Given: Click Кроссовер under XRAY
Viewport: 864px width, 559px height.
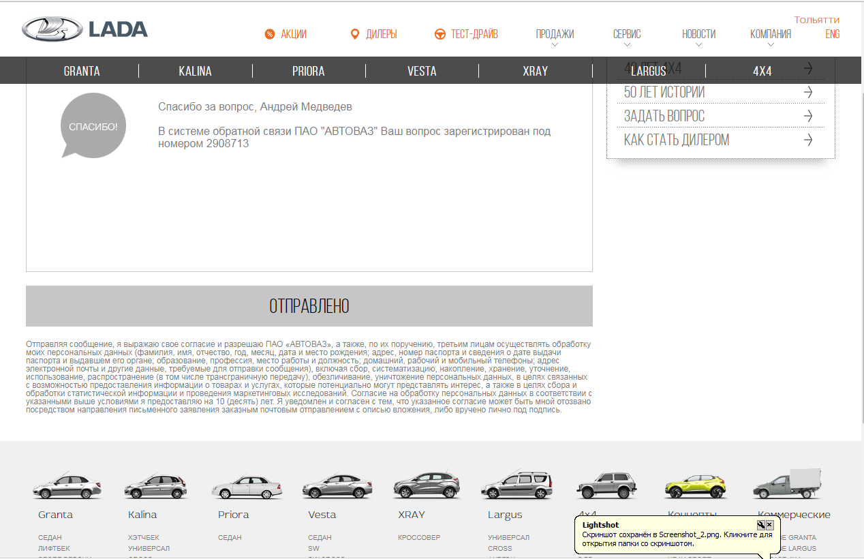Looking at the screenshot, I should tap(419, 538).
